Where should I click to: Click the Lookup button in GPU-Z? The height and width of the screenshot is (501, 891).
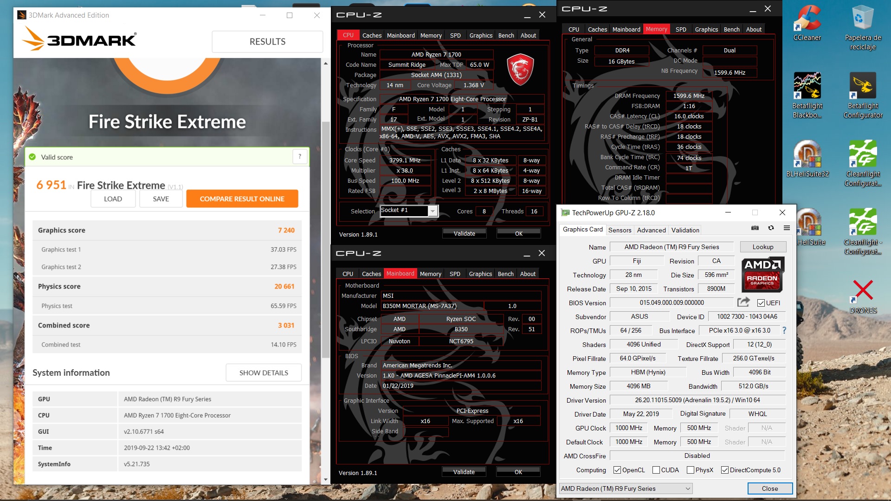pyautogui.click(x=763, y=247)
